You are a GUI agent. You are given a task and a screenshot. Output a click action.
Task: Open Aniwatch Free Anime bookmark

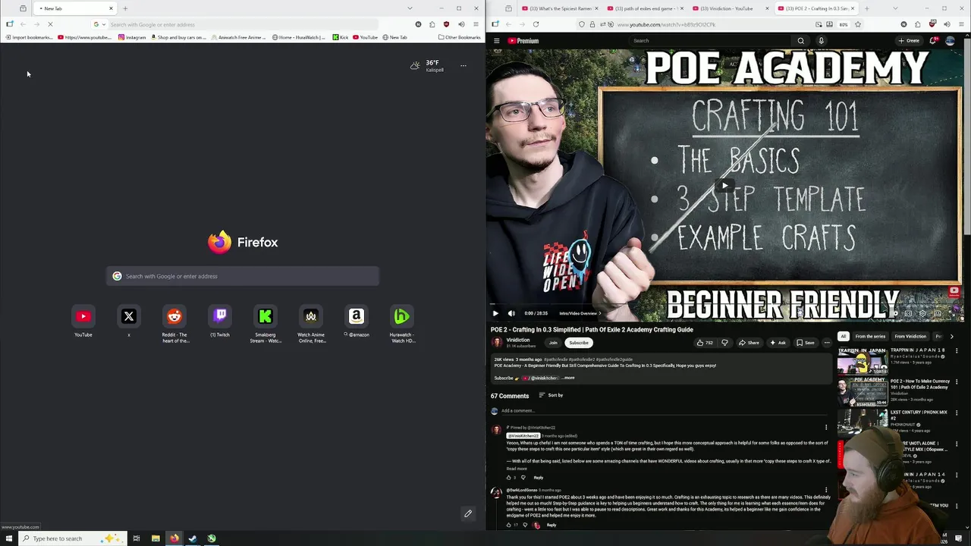coord(239,37)
